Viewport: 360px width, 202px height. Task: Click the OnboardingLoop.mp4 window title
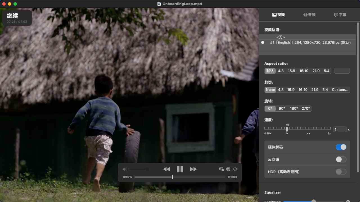tap(182, 4)
